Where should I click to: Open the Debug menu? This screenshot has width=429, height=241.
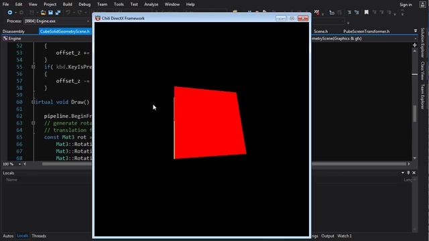(84, 5)
